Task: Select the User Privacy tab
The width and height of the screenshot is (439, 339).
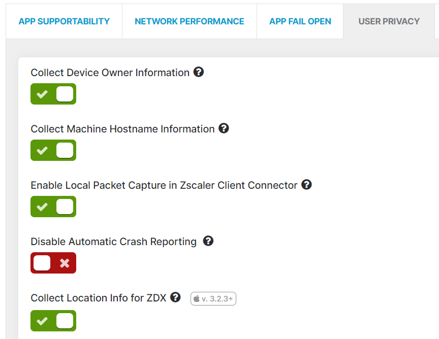Action: 389,21
